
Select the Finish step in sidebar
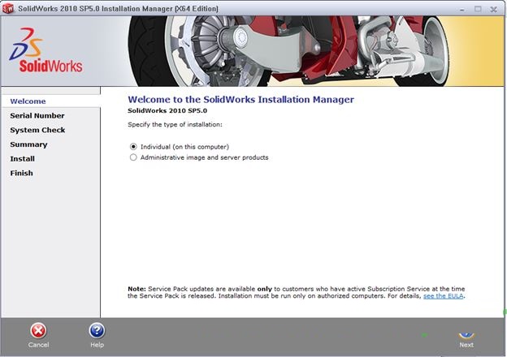21,173
